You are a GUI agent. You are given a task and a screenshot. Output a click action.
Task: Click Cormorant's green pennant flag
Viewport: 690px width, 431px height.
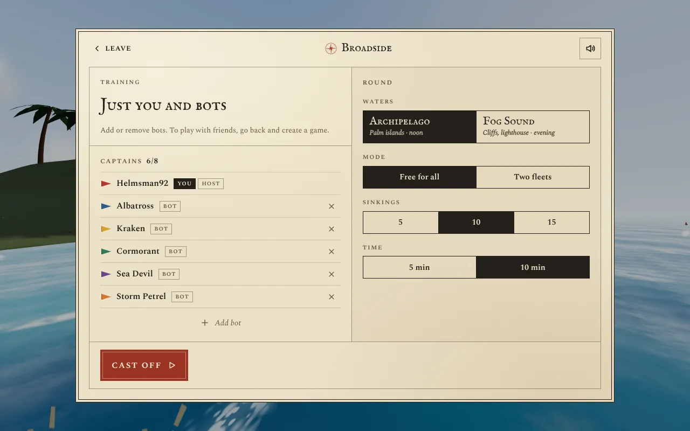pyautogui.click(x=106, y=252)
